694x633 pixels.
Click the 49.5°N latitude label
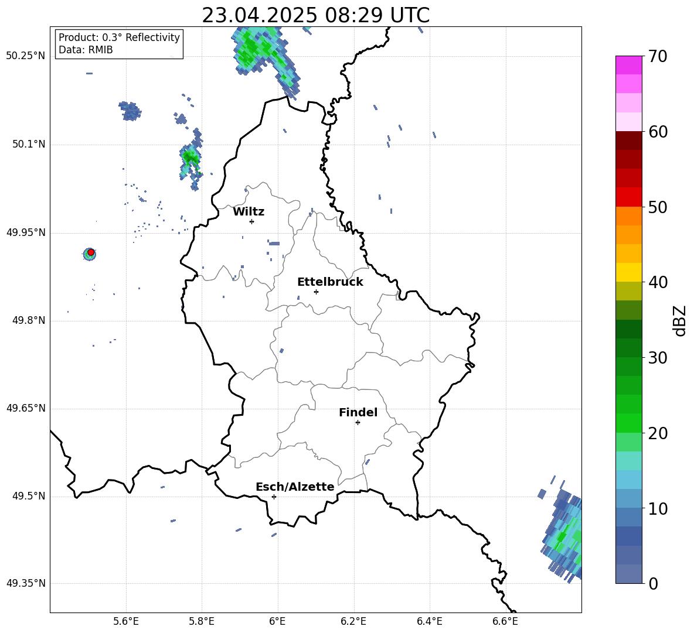pos(28,496)
